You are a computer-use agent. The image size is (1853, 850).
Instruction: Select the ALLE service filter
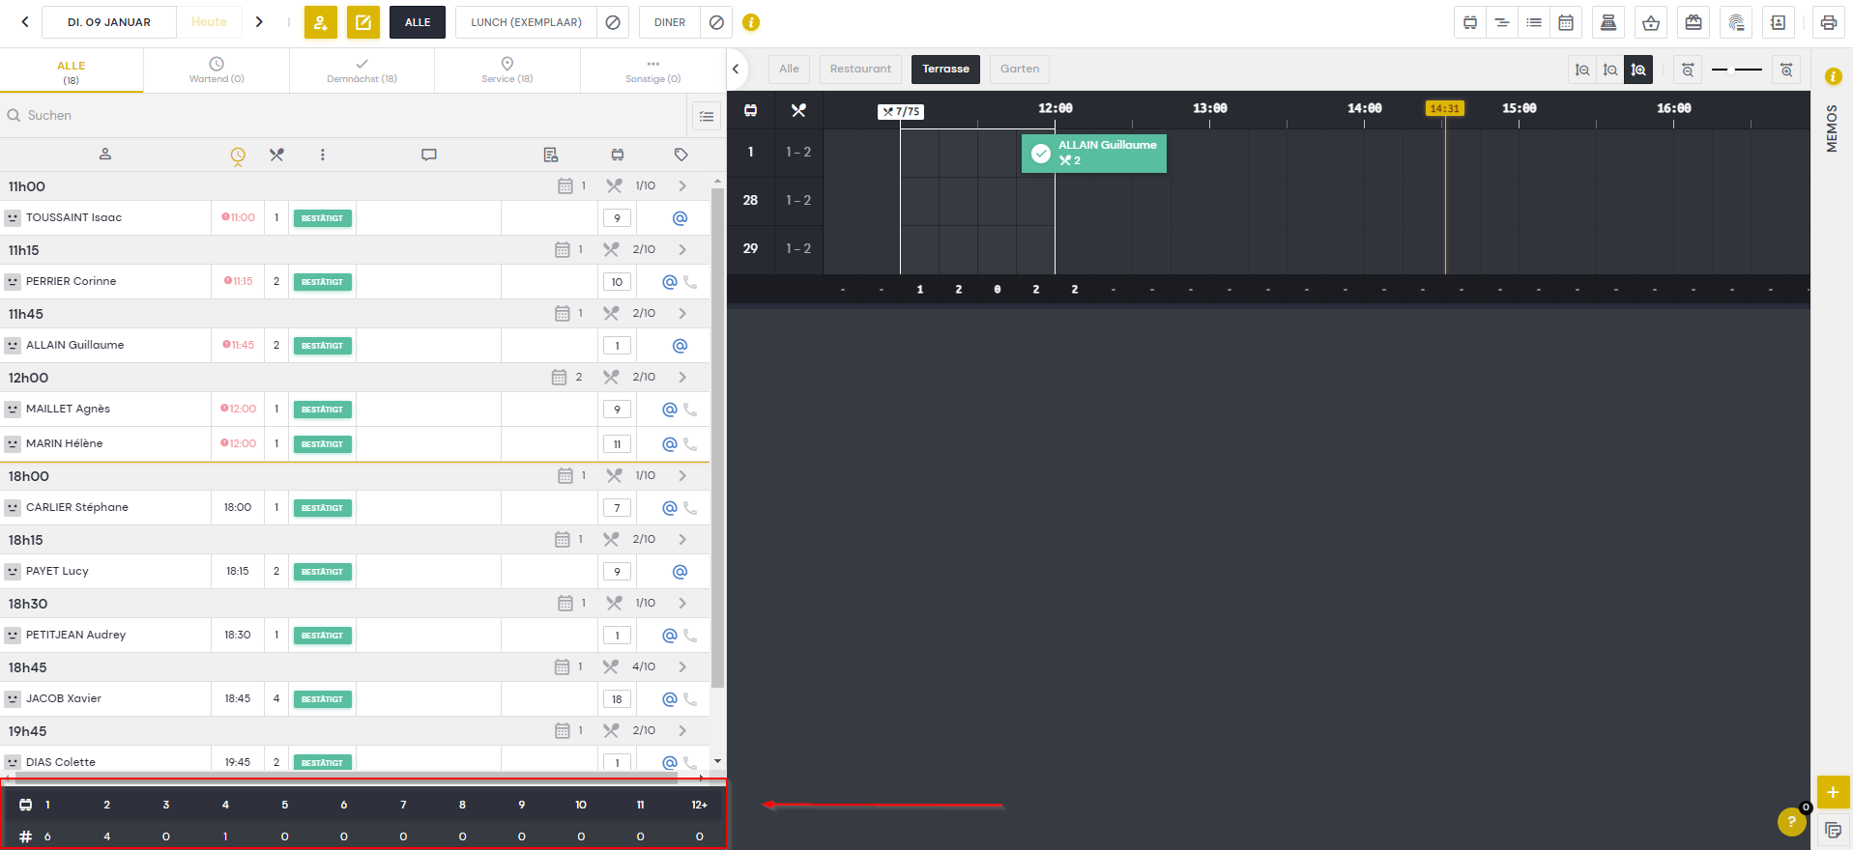(418, 22)
